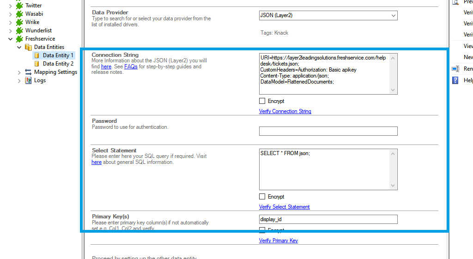Screen dimensions: 473x259
Task: Click the Help question mark icon
Action: (455, 80)
